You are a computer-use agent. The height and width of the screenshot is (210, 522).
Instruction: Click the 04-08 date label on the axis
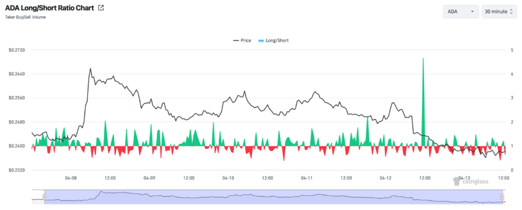click(x=71, y=178)
